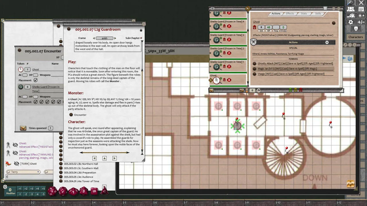Roll the d4 pyramid die
Viewport: 367px width, 206px height.
click(x=104, y=190)
